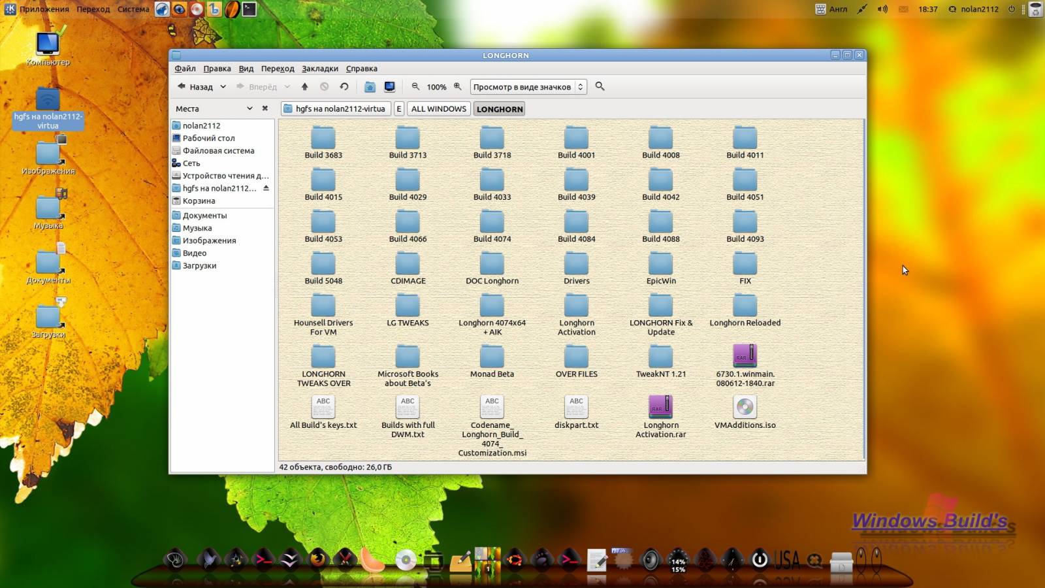Viewport: 1045px width, 588px height.
Task: Select the Drivers folder
Action: (577, 268)
